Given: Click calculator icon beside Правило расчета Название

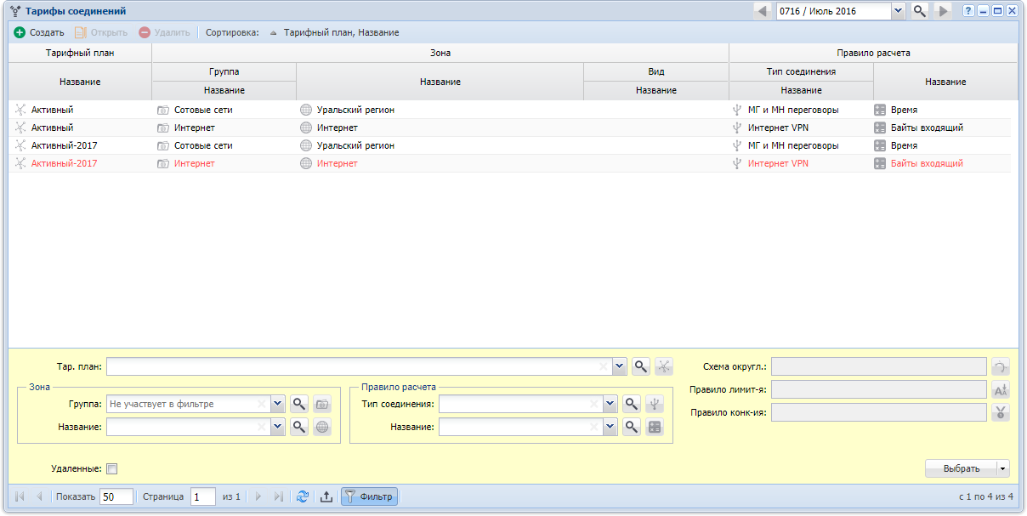Looking at the screenshot, I should (x=655, y=427).
